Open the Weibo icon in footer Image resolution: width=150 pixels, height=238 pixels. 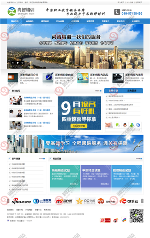pyautogui.click(x=116, y=220)
